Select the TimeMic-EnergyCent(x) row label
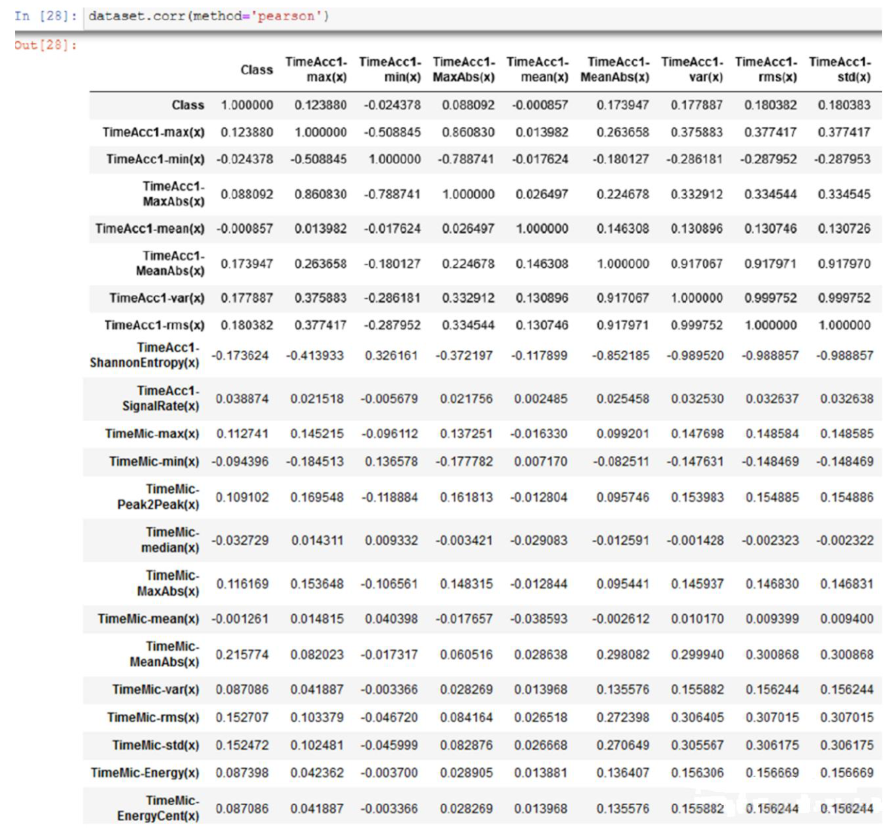Image resolution: width=893 pixels, height=832 pixels. [159, 808]
